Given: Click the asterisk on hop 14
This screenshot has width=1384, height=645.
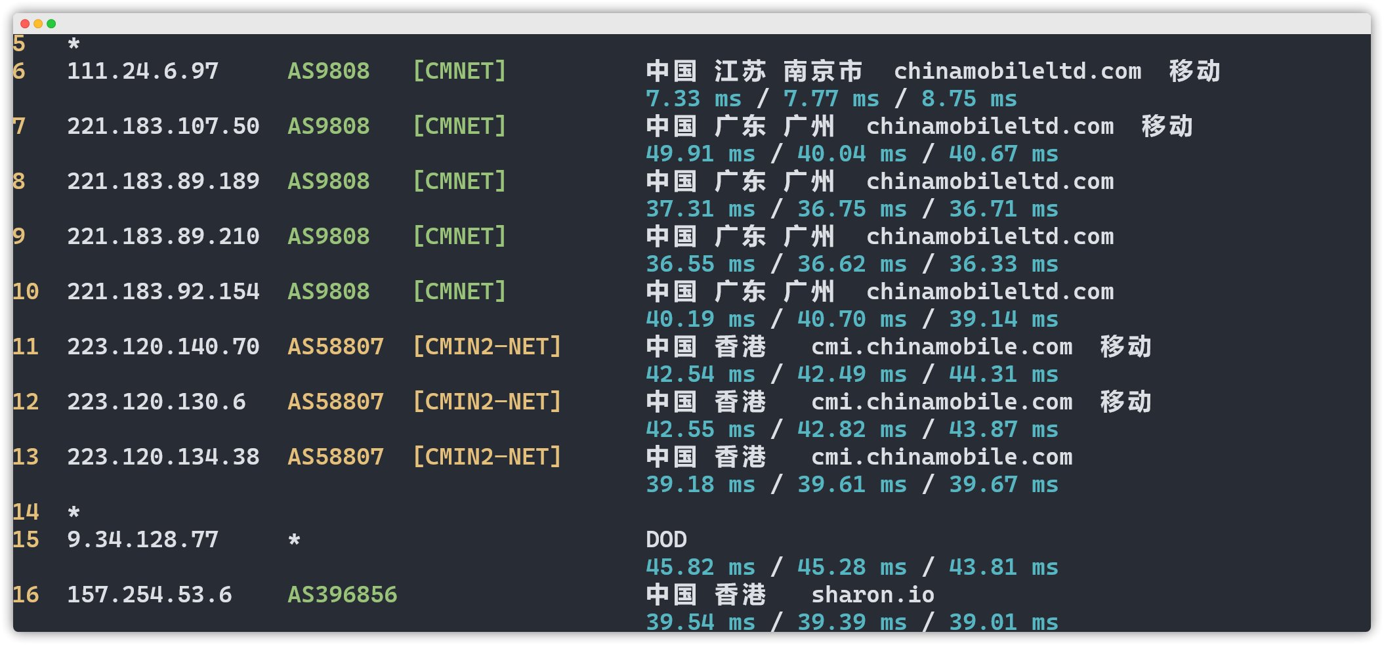Looking at the screenshot, I should 73,512.
